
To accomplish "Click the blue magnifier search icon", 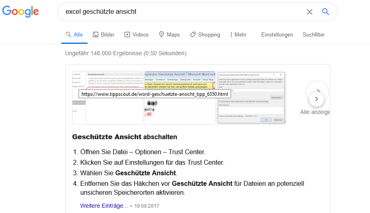I will coord(326,11).
